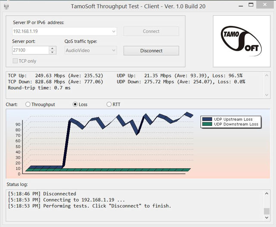Click the 'UDP Upstream Loss' legend label
The height and width of the screenshot is (227, 276).
pos(233,119)
